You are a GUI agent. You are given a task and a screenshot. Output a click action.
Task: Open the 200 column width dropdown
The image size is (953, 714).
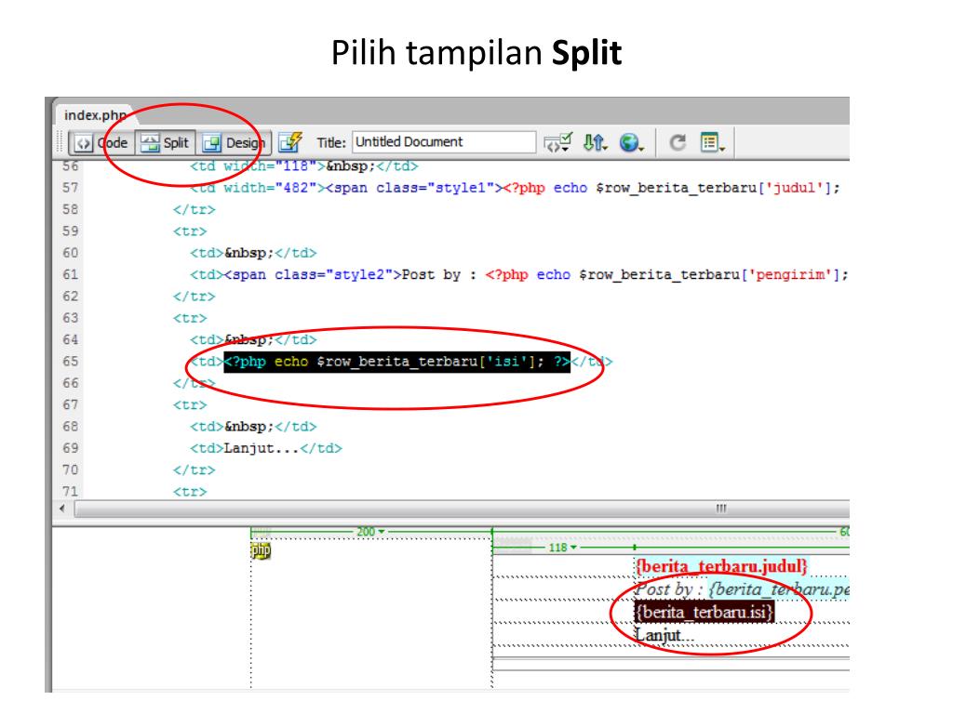click(370, 532)
